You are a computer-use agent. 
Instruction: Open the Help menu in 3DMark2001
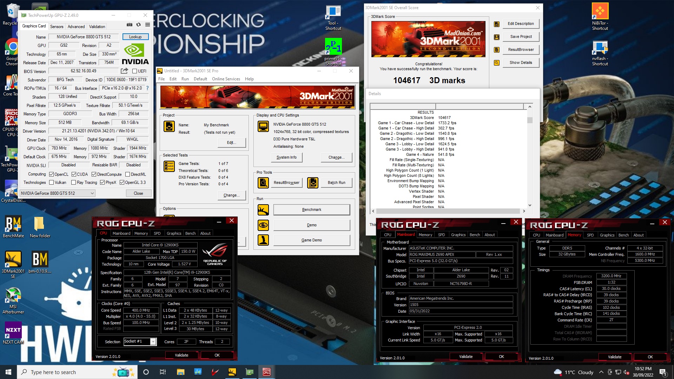click(x=249, y=79)
